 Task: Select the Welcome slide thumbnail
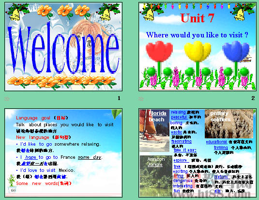(x=63, y=47)
